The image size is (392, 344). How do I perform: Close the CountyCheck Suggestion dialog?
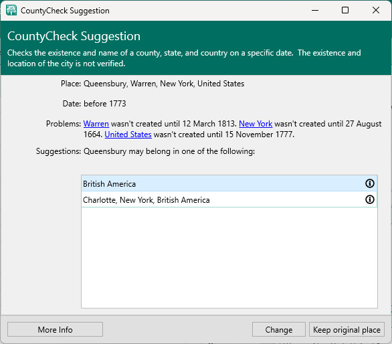click(x=376, y=10)
